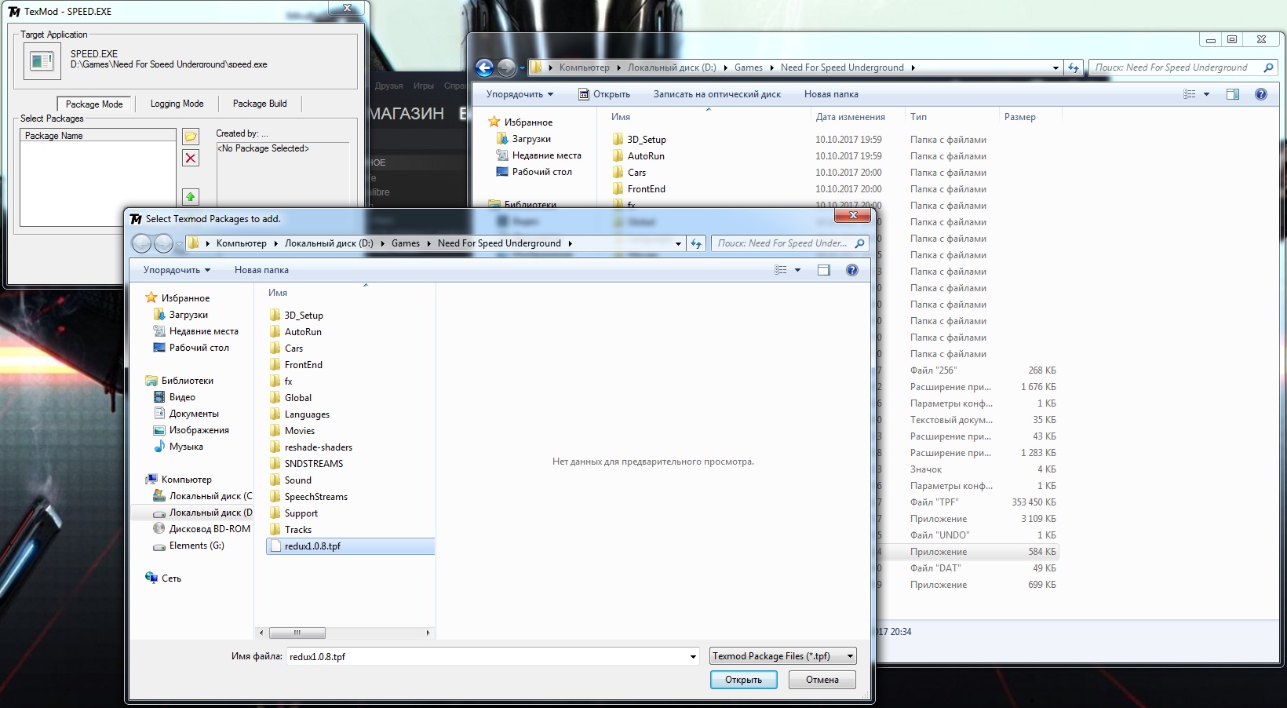This screenshot has height=708, width=1287.
Task: Click the SPEED.EXE target application icon button
Action: click(42, 60)
